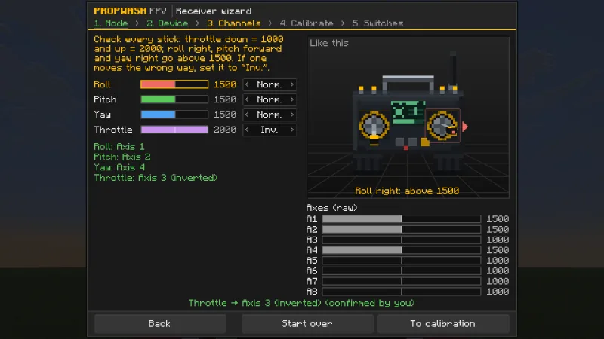Click left arrow of Yaw direction selector

pyautogui.click(x=248, y=115)
